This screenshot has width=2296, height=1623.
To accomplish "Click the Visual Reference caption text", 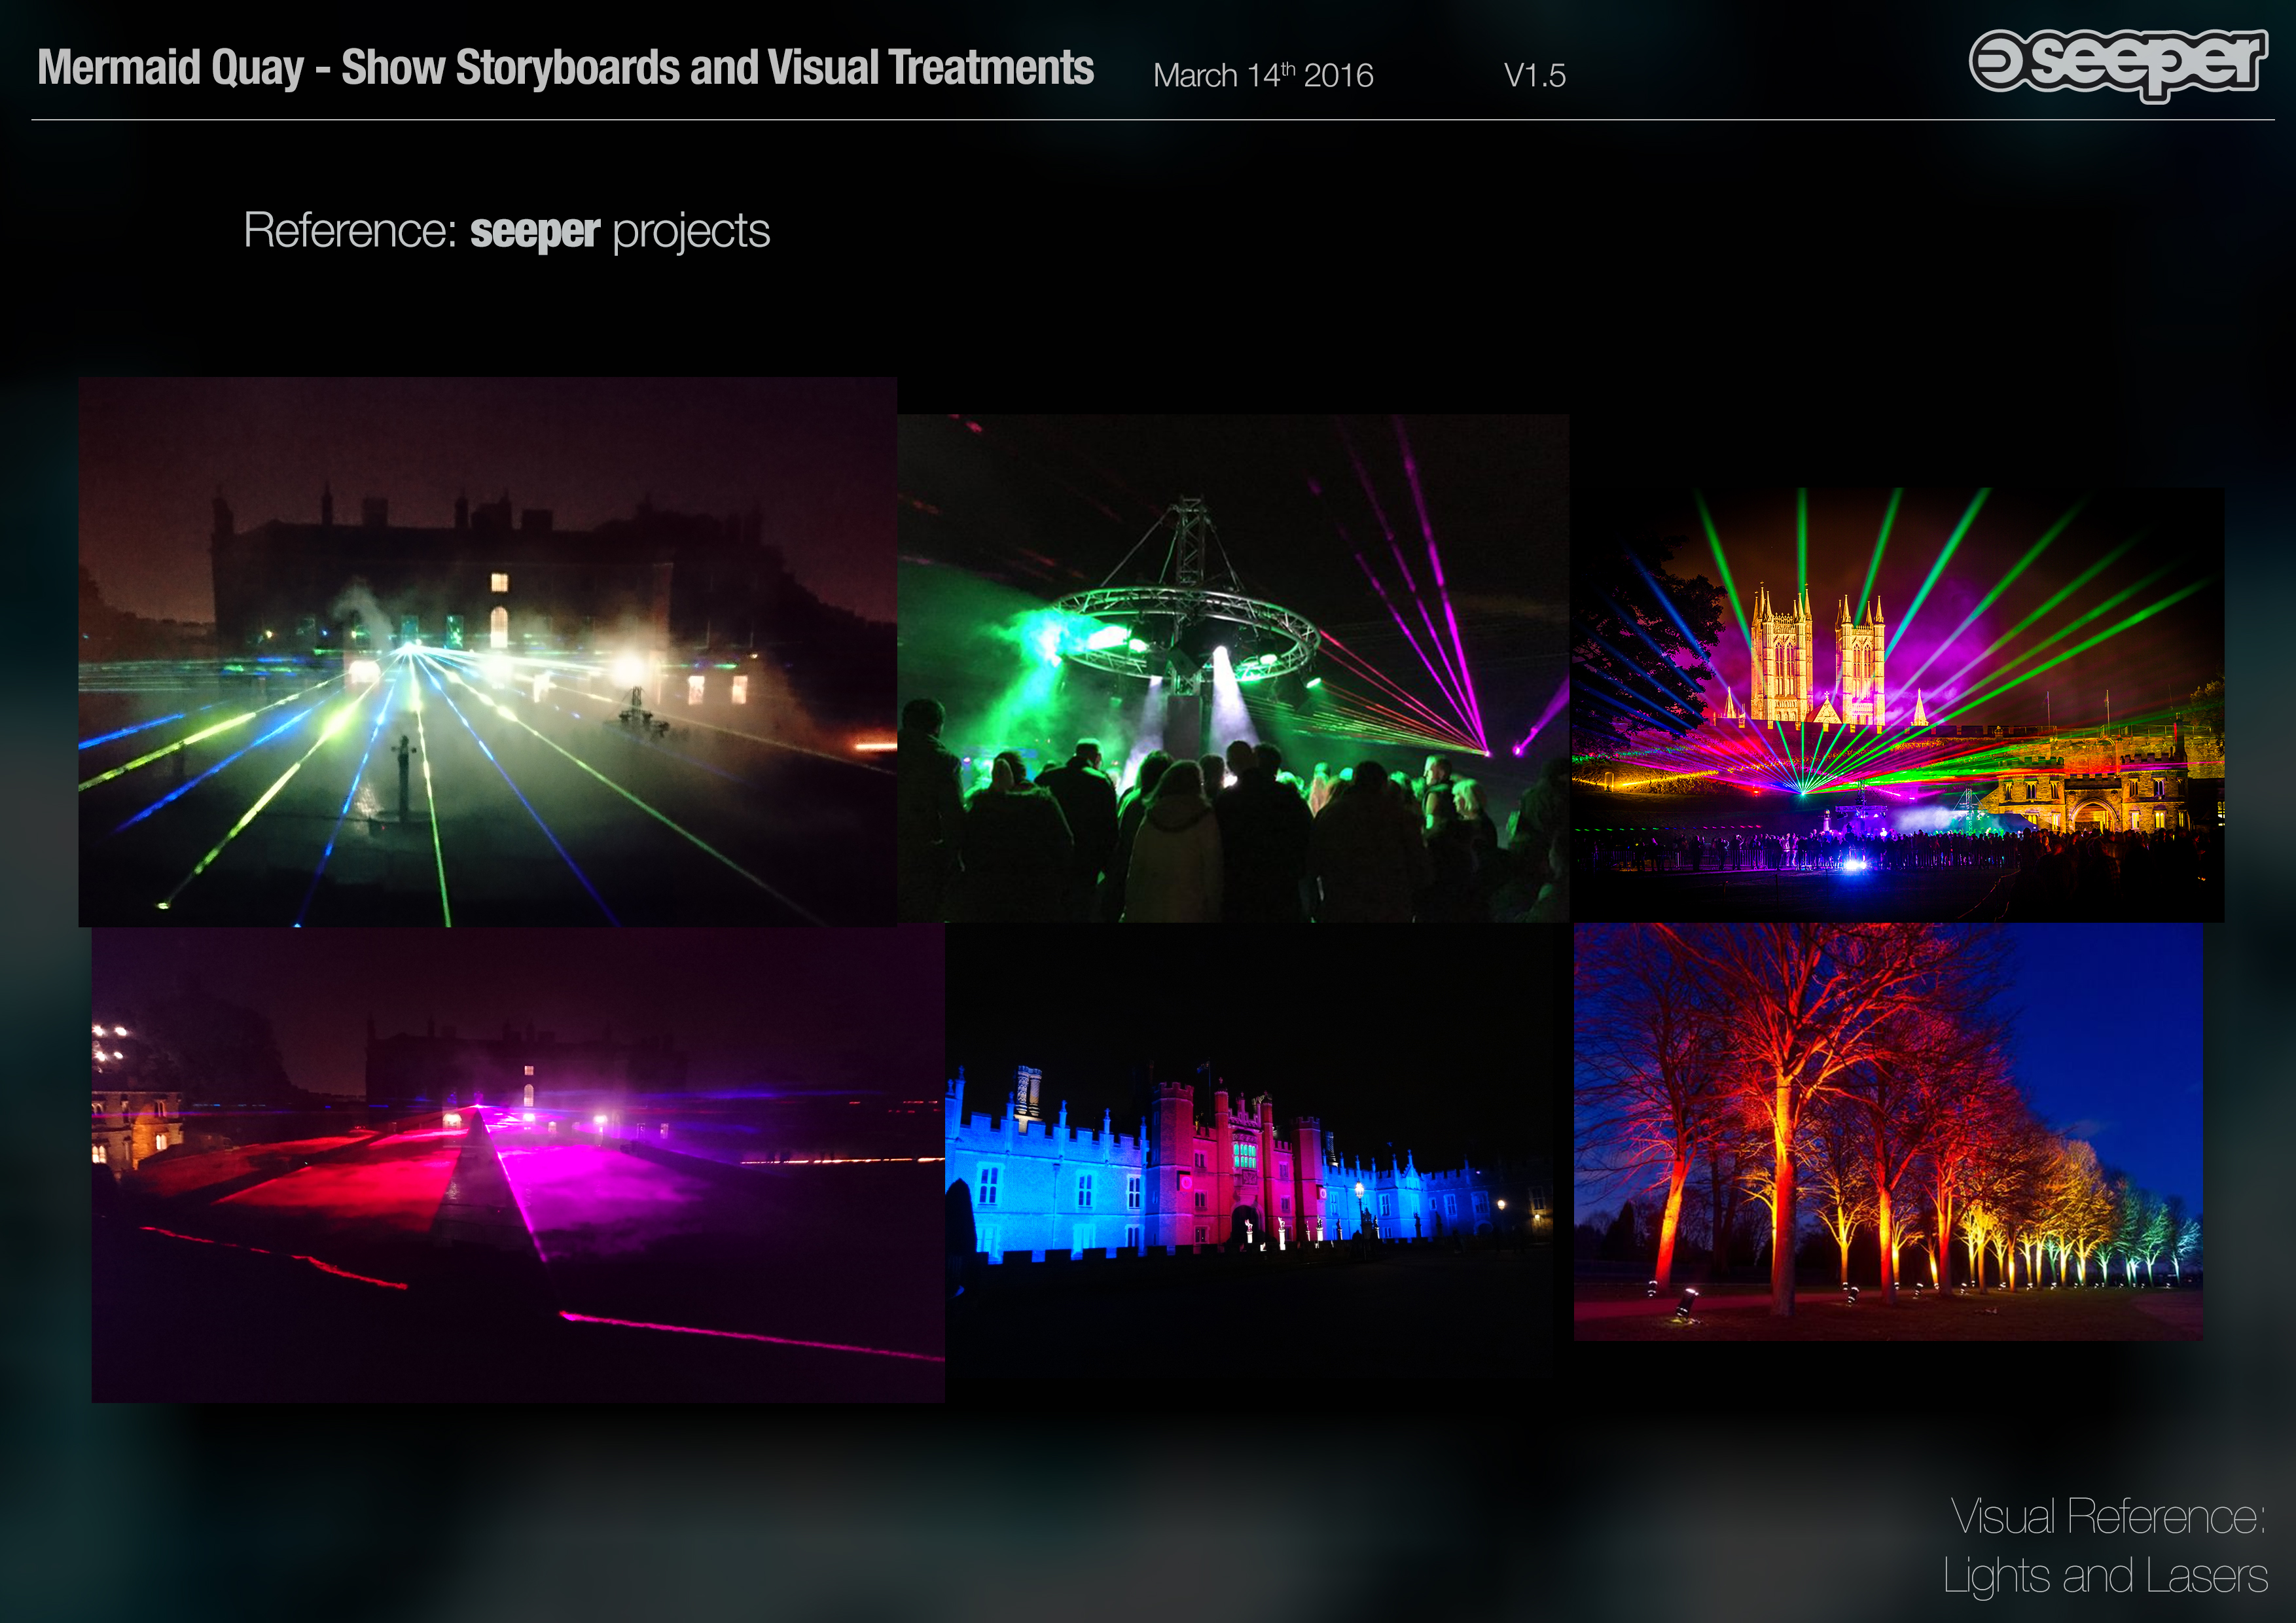I will [2107, 1516].
